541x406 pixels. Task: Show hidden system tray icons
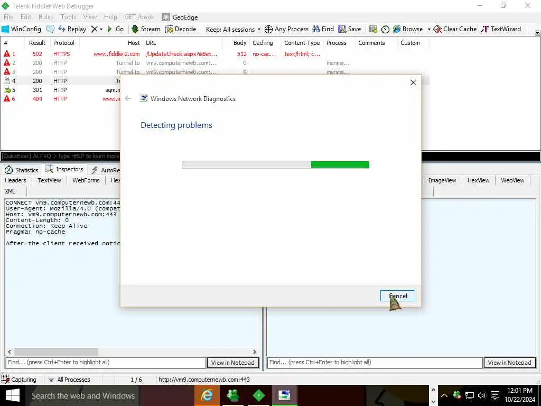click(x=444, y=395)
